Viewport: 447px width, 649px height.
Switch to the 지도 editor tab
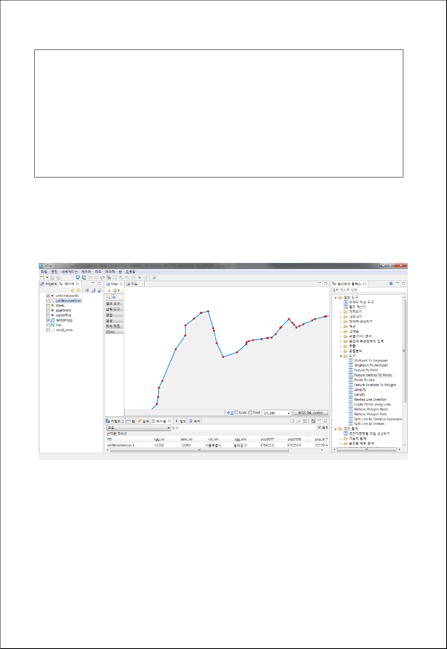coord(132,284)
